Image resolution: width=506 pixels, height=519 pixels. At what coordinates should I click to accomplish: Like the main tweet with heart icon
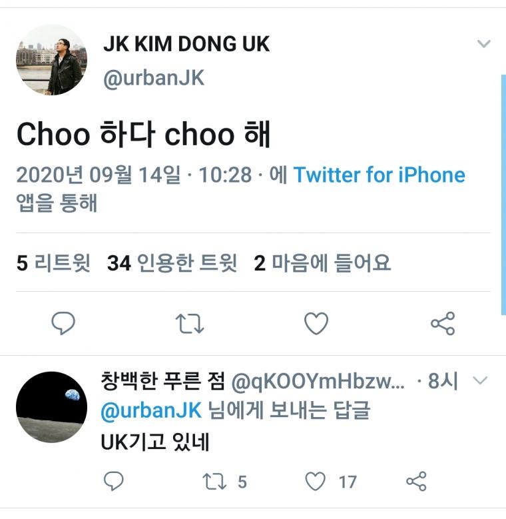(316, 323)
